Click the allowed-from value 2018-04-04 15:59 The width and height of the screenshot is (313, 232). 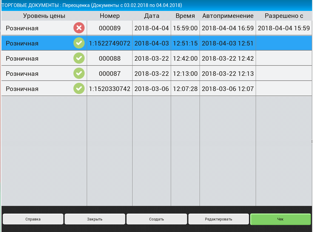point(284,28)
